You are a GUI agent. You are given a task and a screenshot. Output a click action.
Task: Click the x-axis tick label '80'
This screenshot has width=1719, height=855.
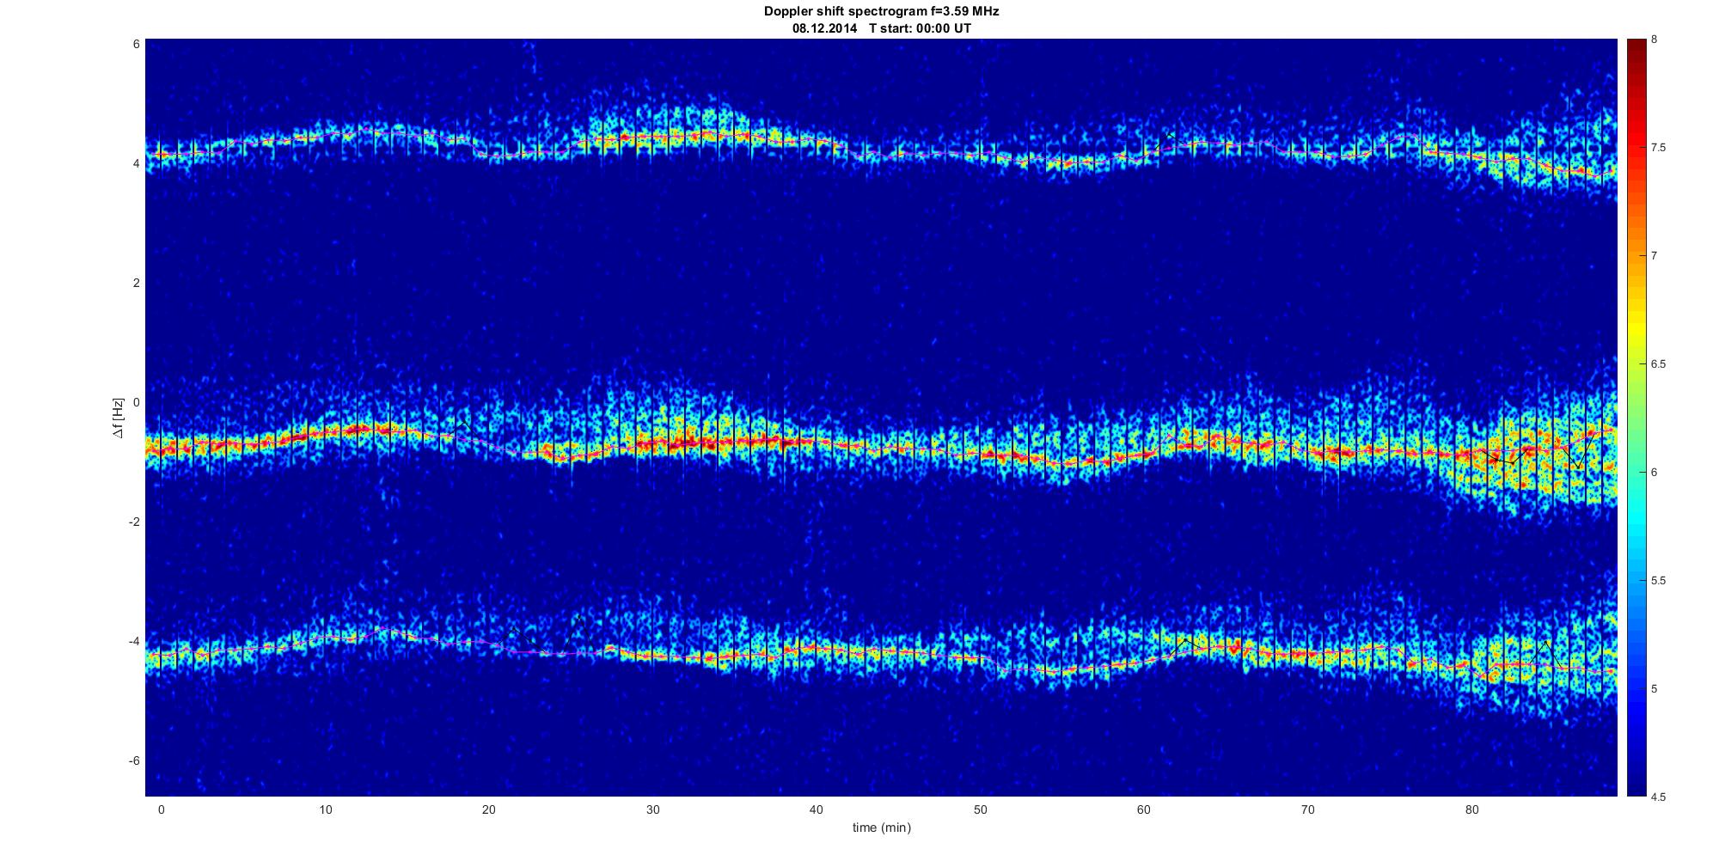click(x=1471, y=809)
